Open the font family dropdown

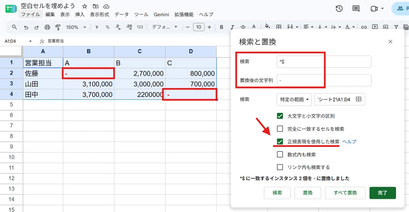pos(165,27)
